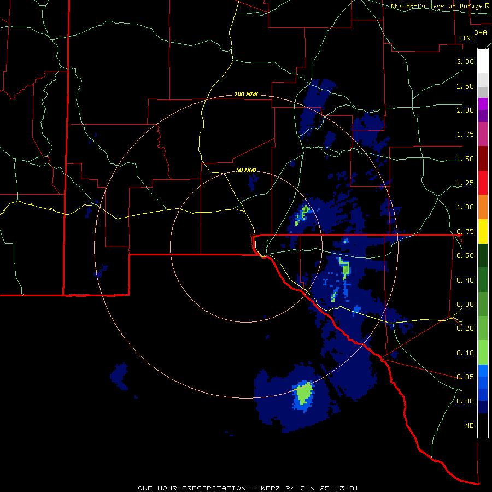
Task: Click the 0.50 legend value
Action: coord(465,256)
